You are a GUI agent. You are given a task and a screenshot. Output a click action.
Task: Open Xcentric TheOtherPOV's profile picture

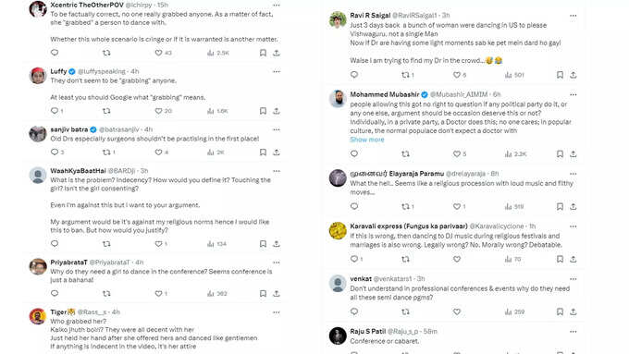click(38, 9)
